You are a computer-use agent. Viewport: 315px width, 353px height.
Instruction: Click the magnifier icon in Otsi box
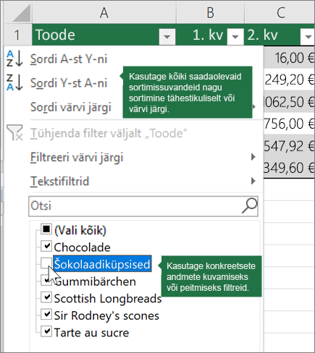[x=250, y=206]
